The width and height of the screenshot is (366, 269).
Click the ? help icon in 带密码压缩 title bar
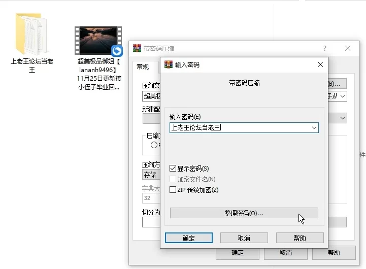coord(325,48)
